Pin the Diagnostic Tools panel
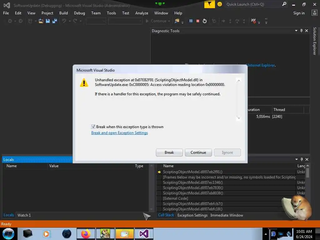This screenshot has width=320, height=240. point(301,31)
